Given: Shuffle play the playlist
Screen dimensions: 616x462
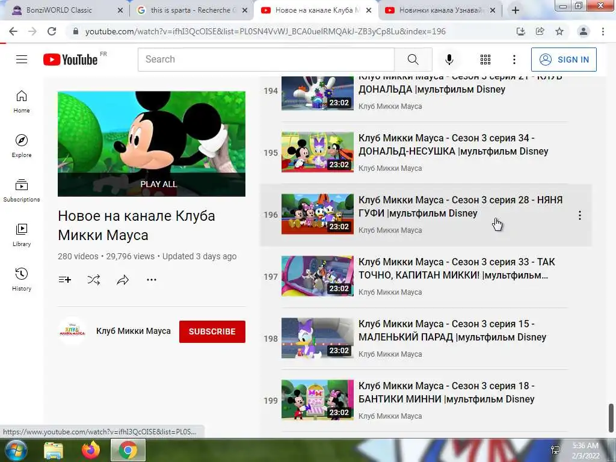Looking at the screenshot, I should pos(94,280).
